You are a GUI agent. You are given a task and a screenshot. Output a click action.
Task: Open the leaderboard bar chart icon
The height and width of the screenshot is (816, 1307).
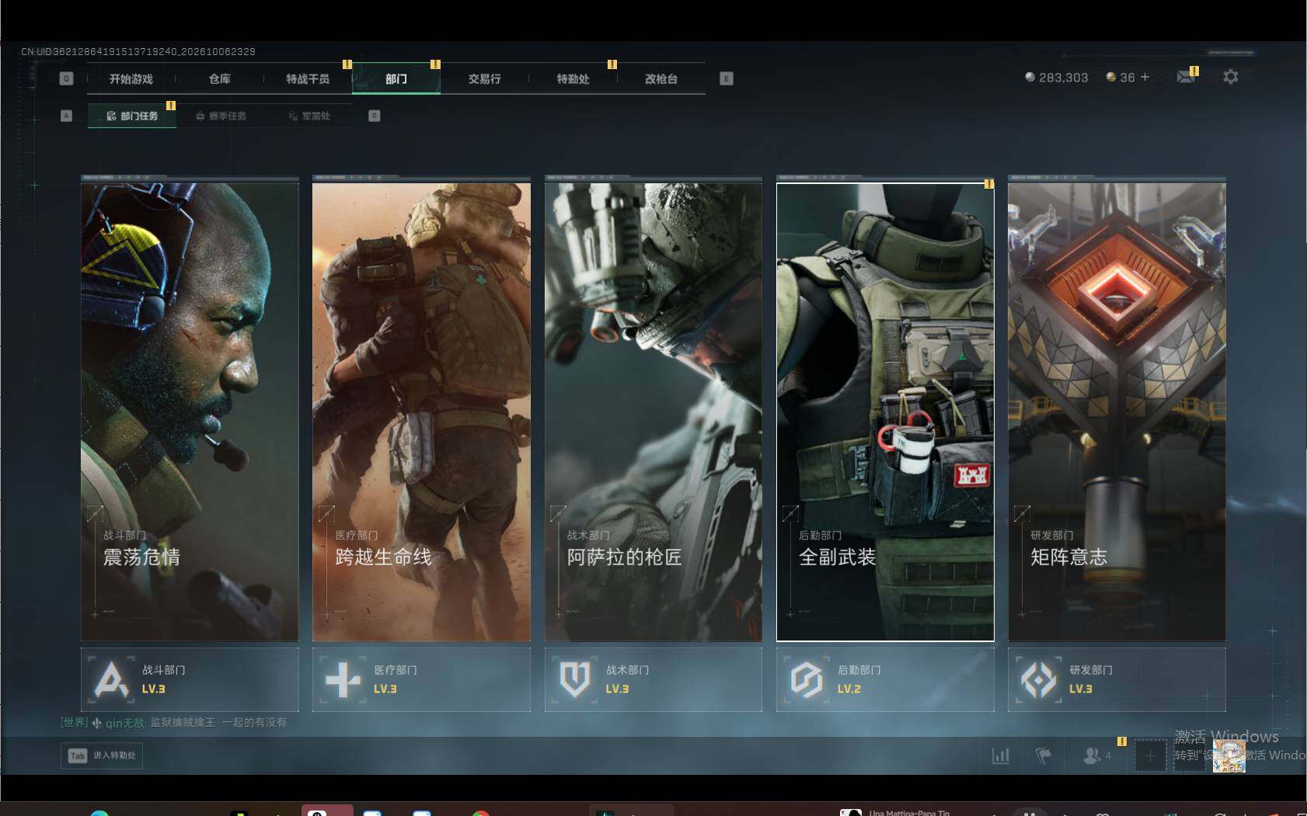1001,755
